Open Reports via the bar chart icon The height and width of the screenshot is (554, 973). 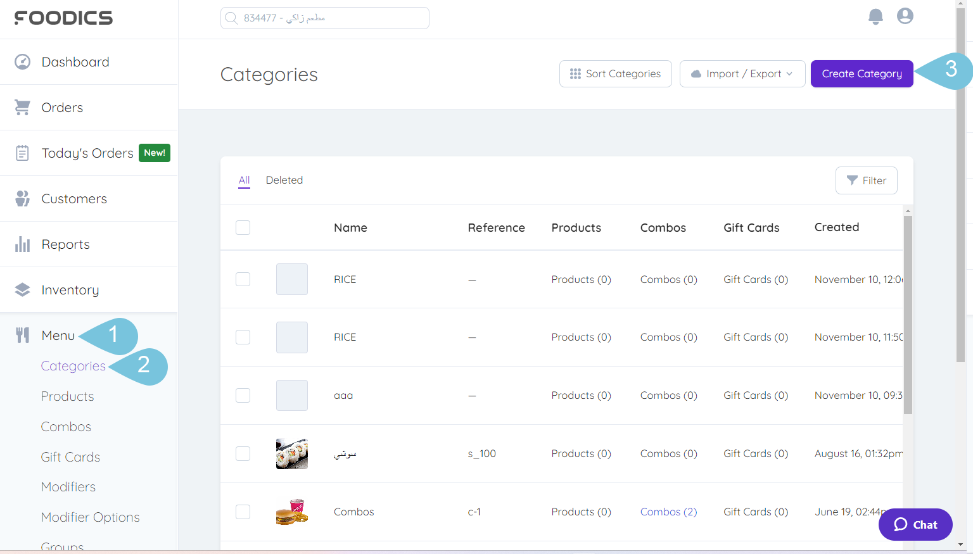[x=23, y=244]
